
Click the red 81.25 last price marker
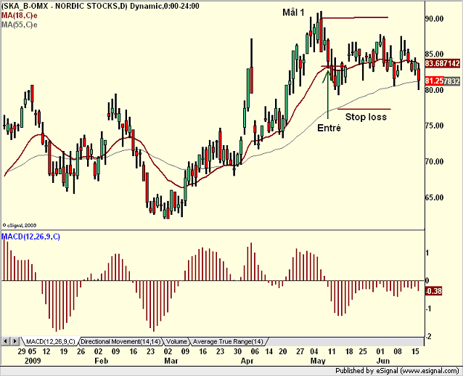point(435,81)
